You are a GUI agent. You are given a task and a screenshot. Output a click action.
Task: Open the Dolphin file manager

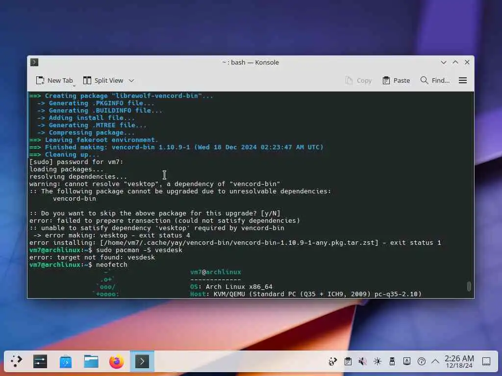[x=91, y=361]
